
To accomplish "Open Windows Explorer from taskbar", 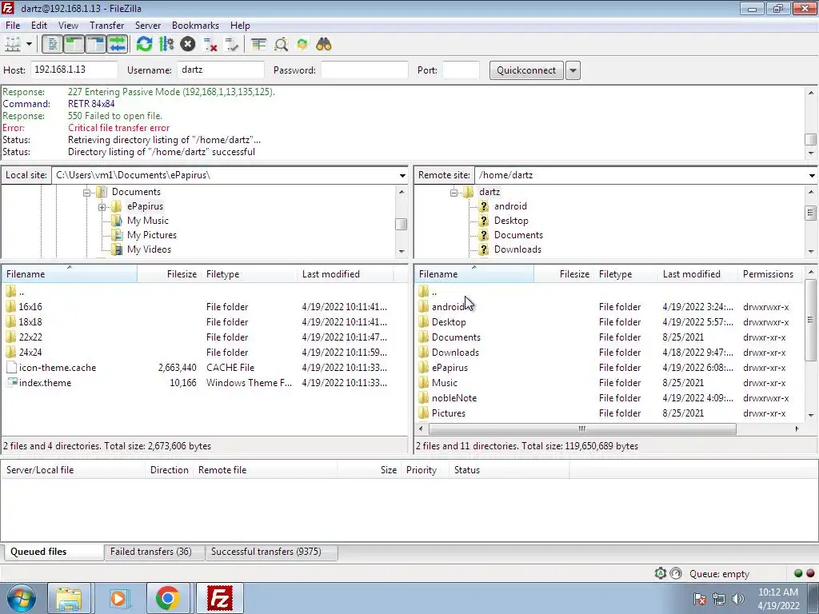I will pos(69,598).
